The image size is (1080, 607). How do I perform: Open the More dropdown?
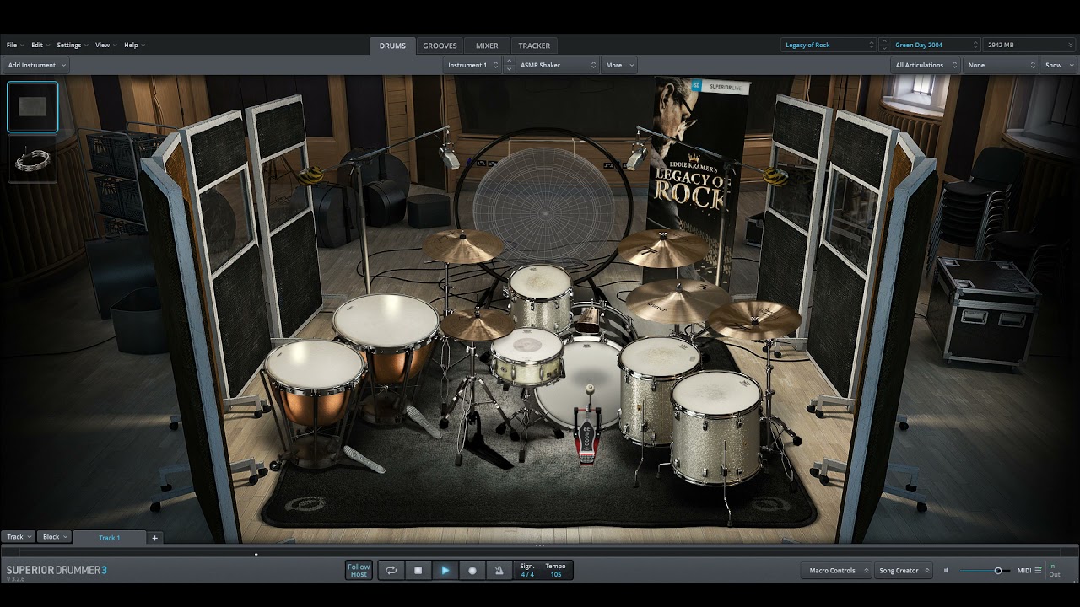click(x=619, y=65)
